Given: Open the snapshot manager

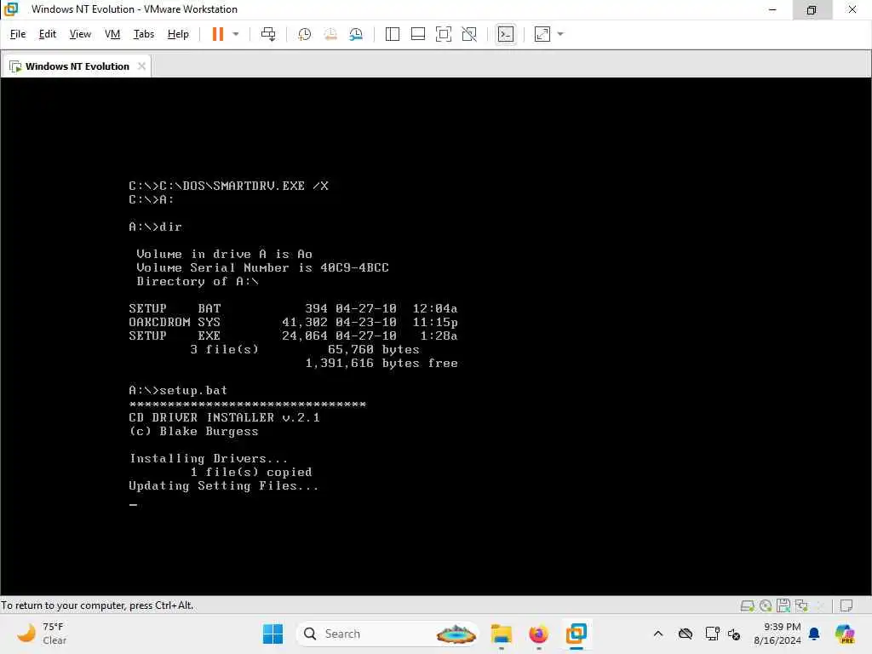Looking at the screenshot, I should pos(356,34).
